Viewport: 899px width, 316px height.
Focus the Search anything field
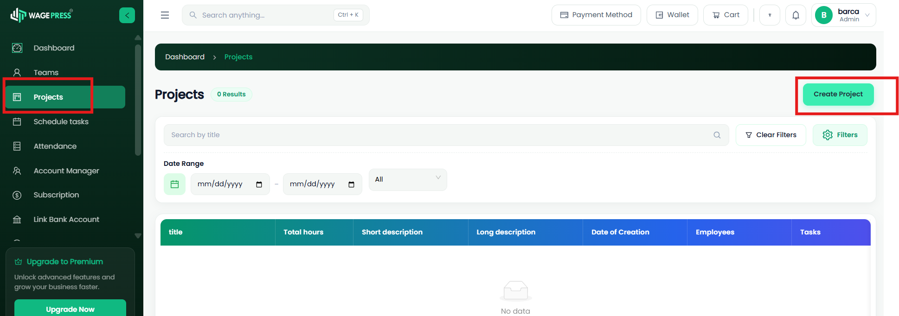pyautogui.click(x=276, y=15)
